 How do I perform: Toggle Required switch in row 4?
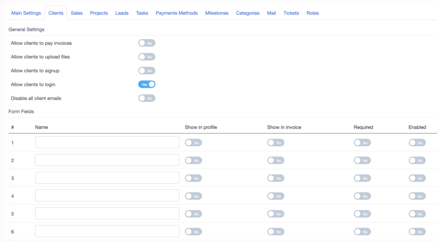point(362,196)
